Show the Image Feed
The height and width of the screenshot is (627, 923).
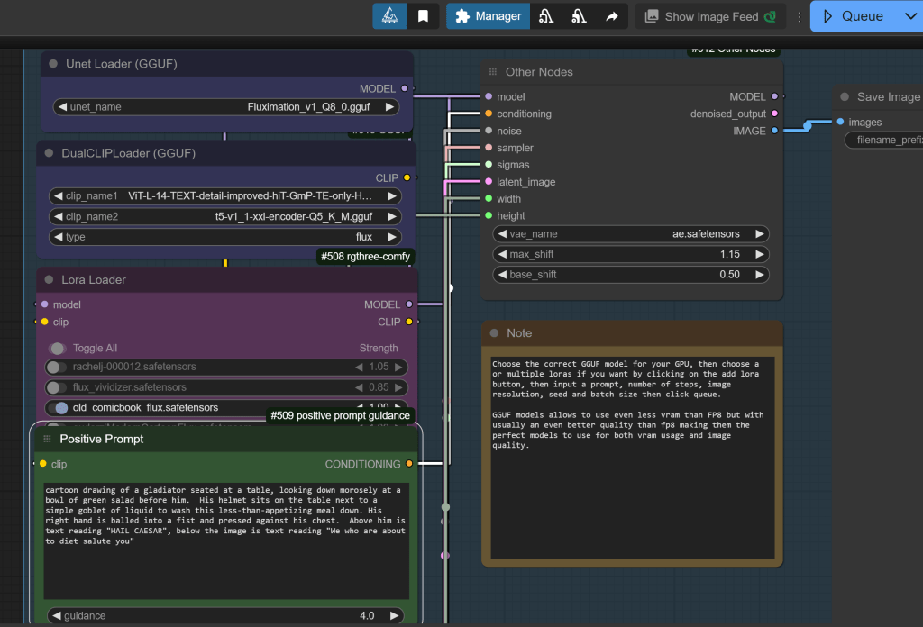tap(710, 16)
